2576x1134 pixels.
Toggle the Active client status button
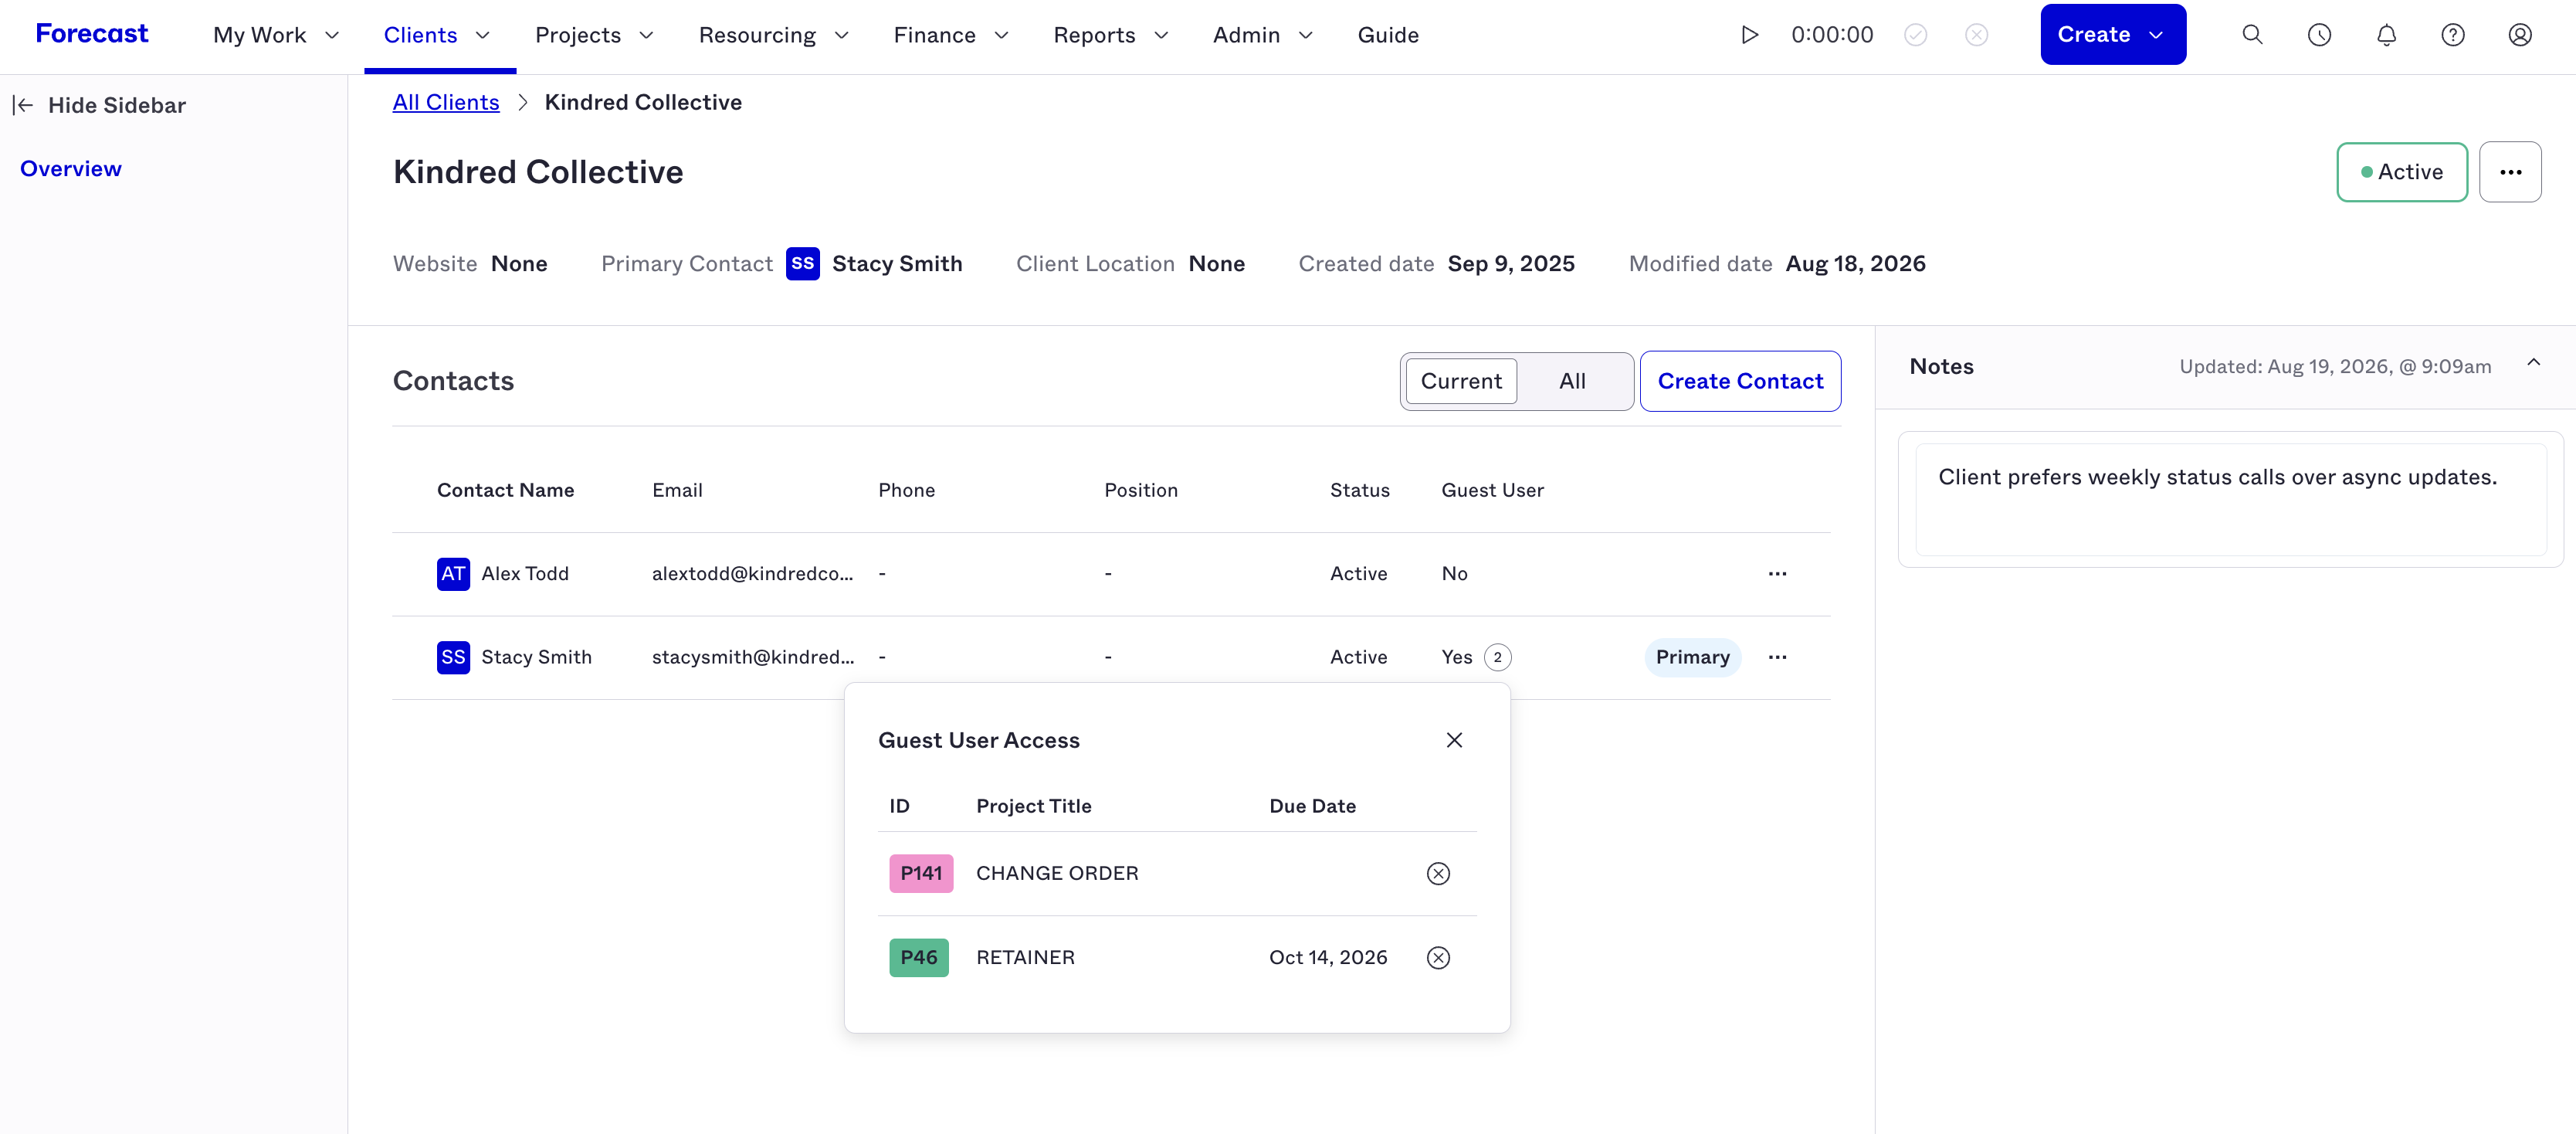[2402, 172]
